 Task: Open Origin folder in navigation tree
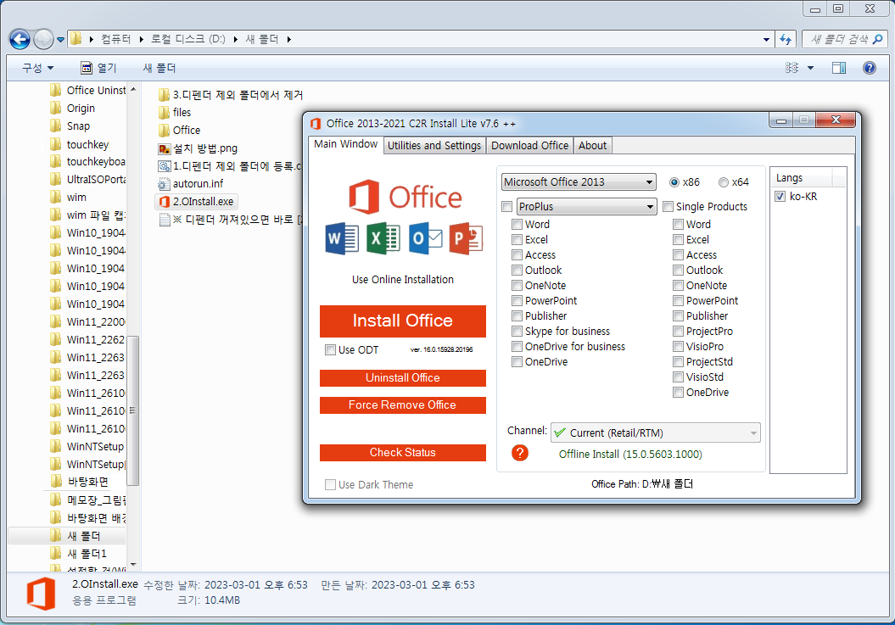(72, 109)
